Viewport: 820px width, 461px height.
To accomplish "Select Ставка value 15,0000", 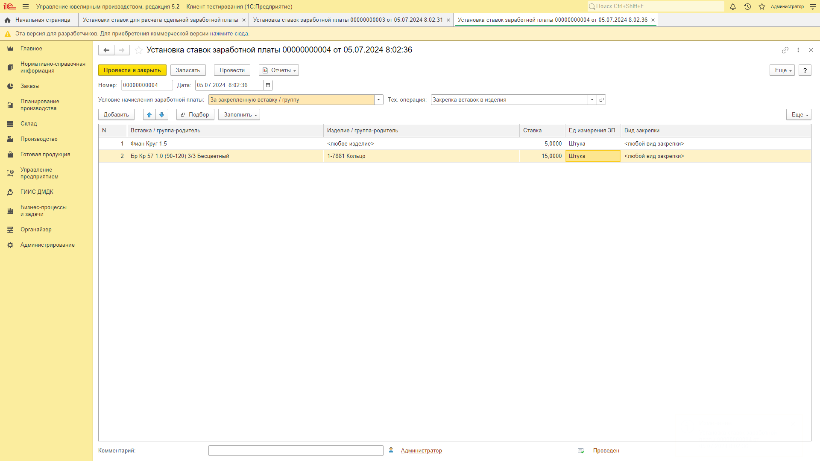I will point(542,156).
